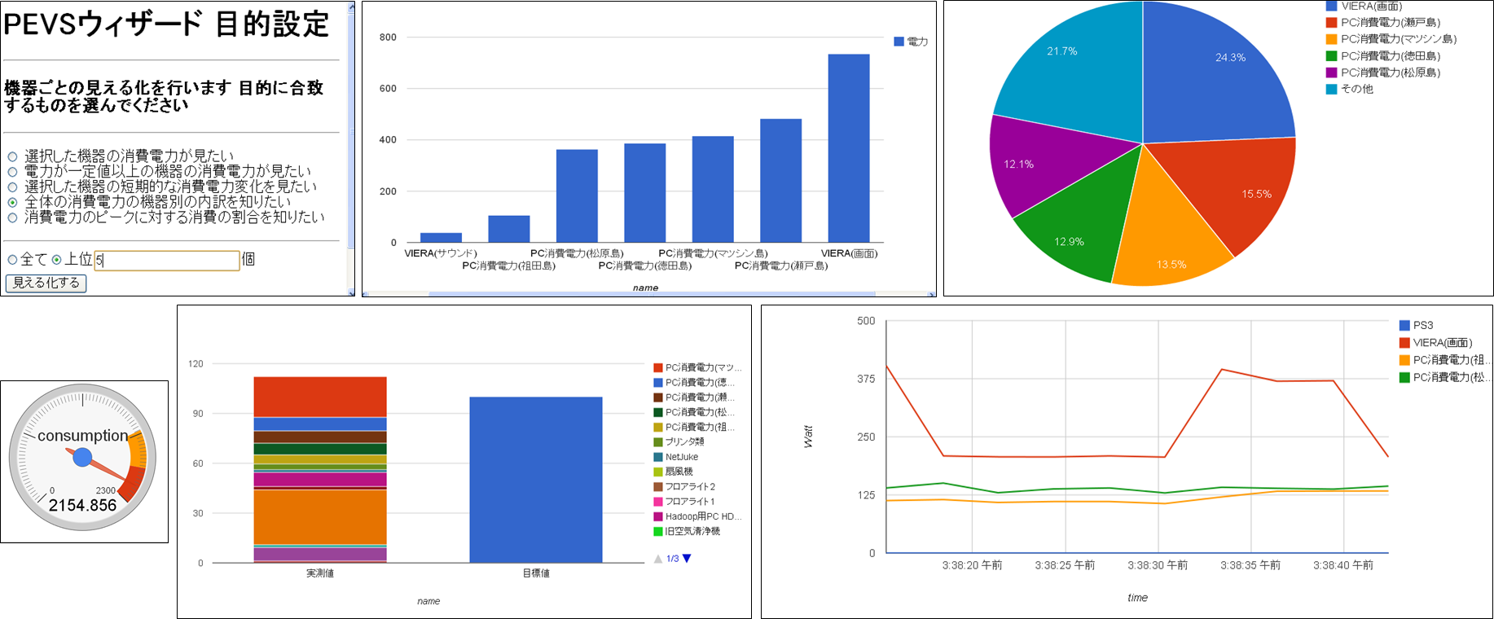Click the 上位 number input field
The image size is (1494, 619).
pos(166,261)
